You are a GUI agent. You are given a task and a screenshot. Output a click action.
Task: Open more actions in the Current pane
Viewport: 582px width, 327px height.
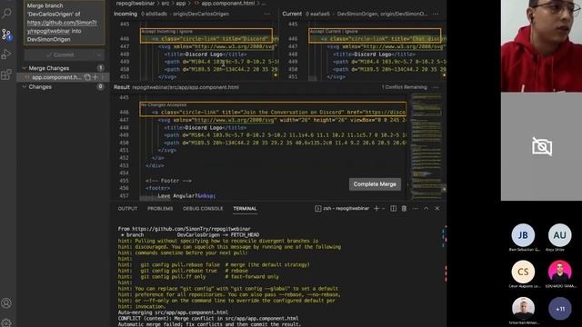[x=436, y=14]
